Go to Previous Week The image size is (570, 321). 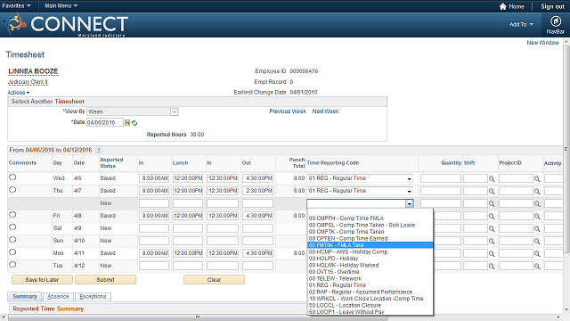click(x=288, y=111)
